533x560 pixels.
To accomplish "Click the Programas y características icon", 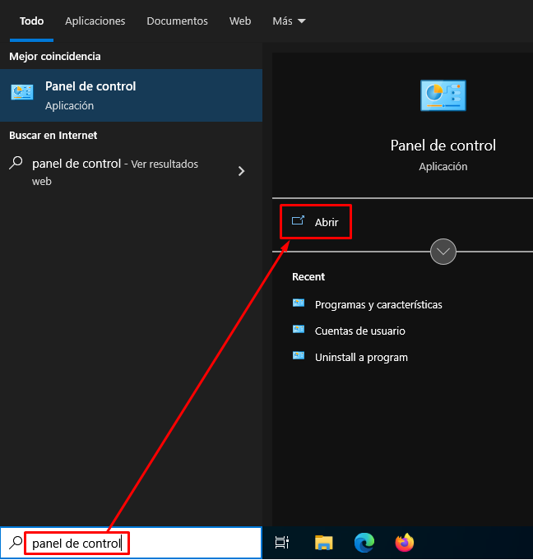I will (299, 303).
